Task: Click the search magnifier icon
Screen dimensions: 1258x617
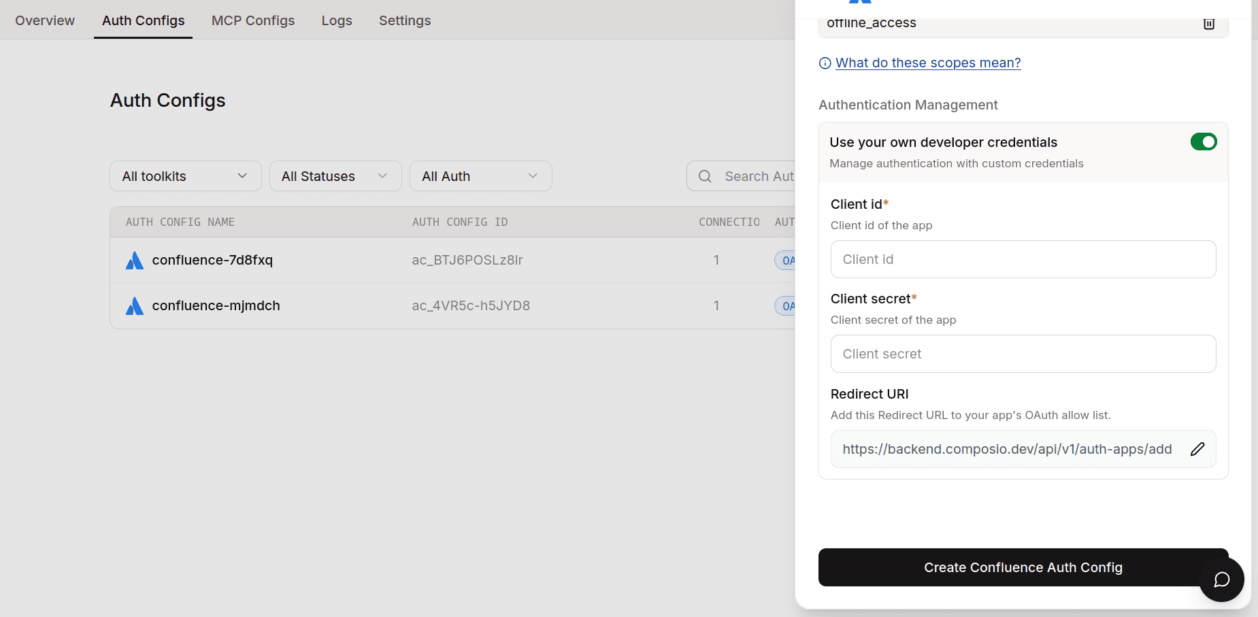Action: [705, 177]
